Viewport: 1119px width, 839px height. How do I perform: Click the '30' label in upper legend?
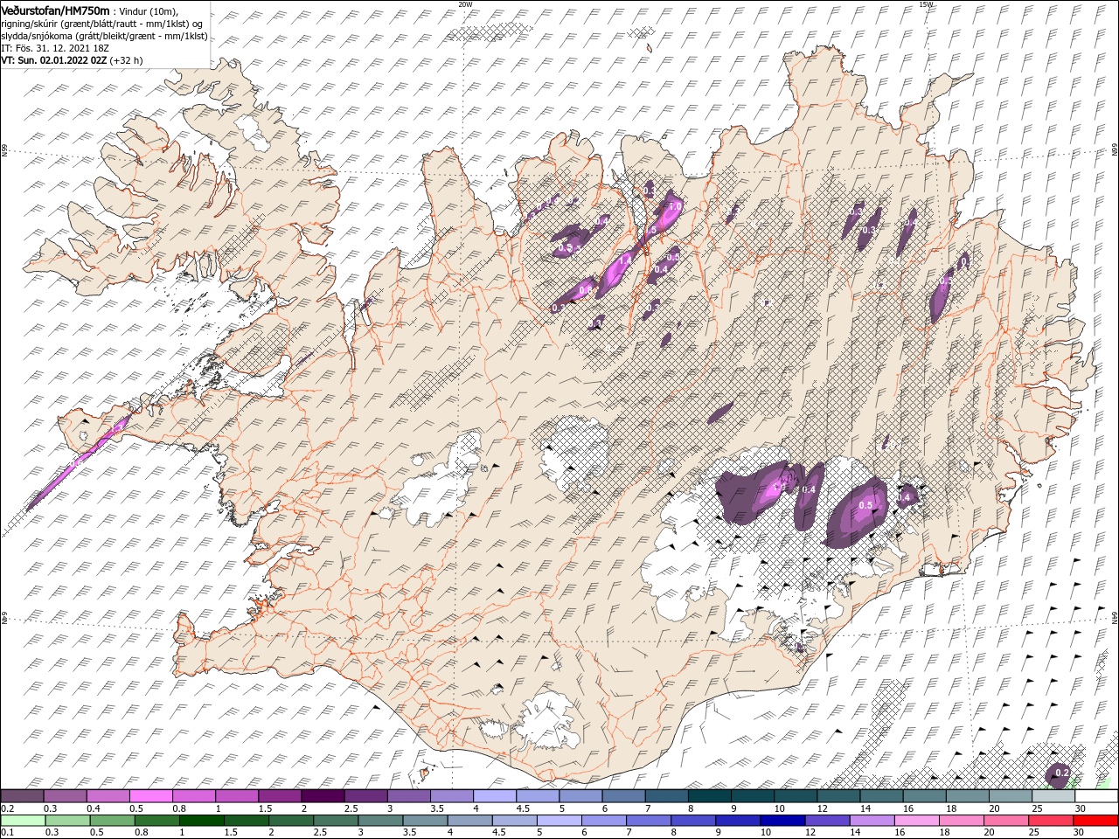[1081, 808]
